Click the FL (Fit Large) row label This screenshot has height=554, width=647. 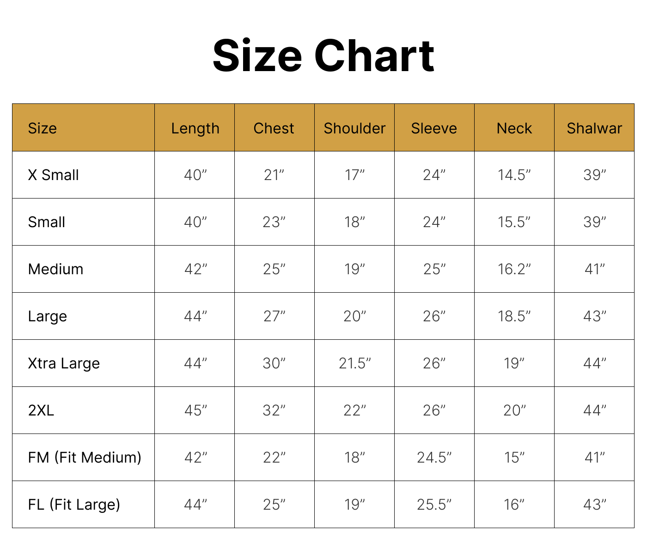74,505
